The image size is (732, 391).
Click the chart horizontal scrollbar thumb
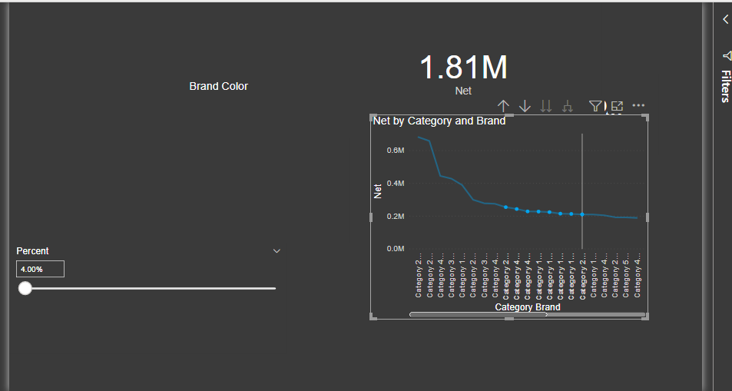[478, 314]
